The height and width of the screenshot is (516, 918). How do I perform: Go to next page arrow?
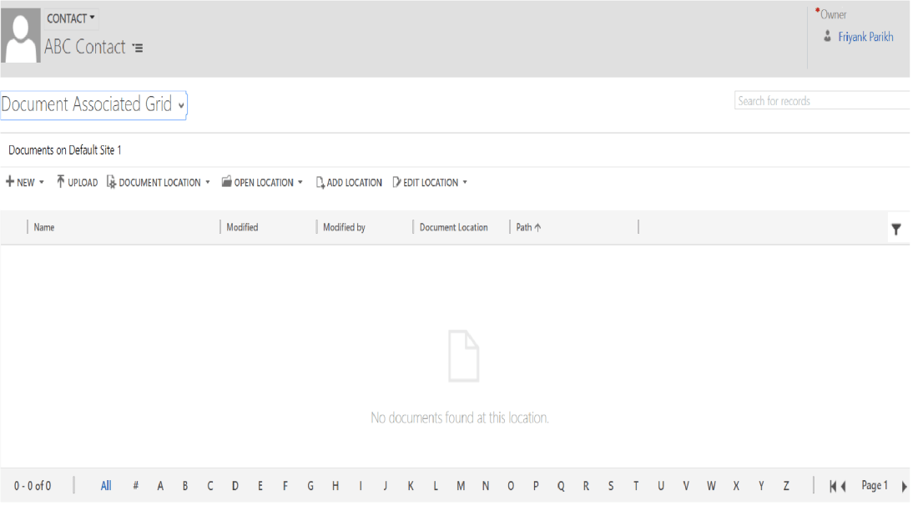905,486
